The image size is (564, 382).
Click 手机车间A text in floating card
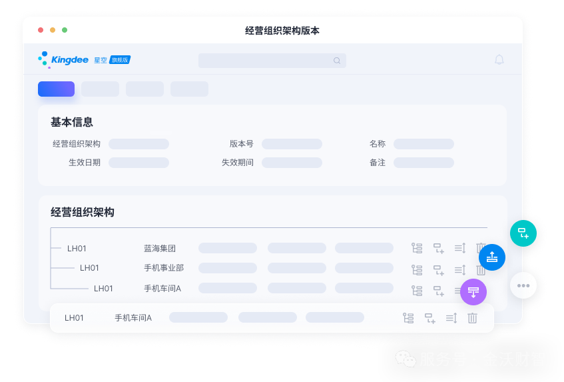pos(133,318)
